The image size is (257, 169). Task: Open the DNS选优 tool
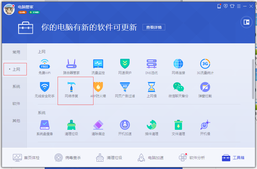click(x=152, y=67)
